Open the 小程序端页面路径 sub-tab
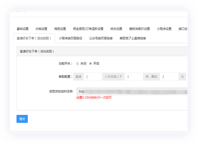 [x=70, y=38]
